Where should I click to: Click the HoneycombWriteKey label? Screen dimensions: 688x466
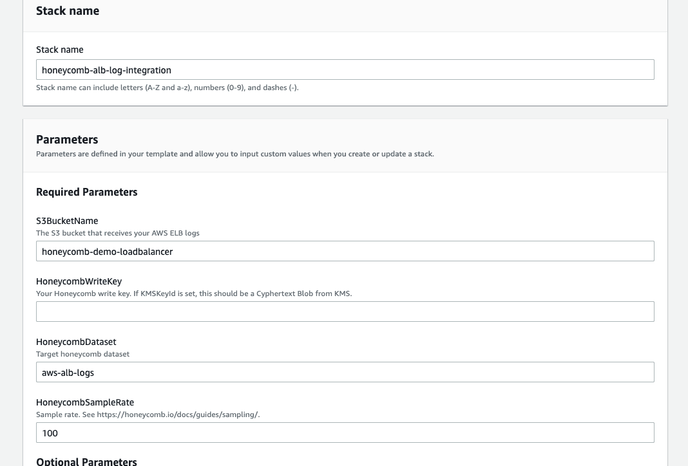coord(79,281)
